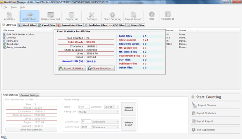Open the Tools menu
Viewport: 242px width, 139px height.
[x=14, y=7]
